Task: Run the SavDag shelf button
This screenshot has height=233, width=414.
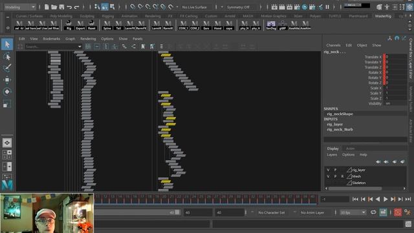Action: coord(271,25)
